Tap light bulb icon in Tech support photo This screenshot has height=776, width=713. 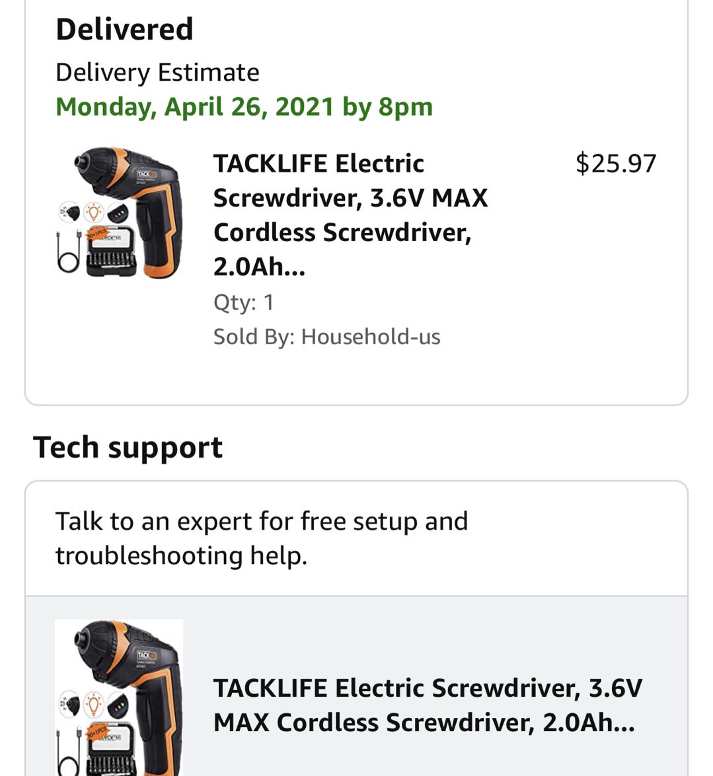click(x=94, y=705)
